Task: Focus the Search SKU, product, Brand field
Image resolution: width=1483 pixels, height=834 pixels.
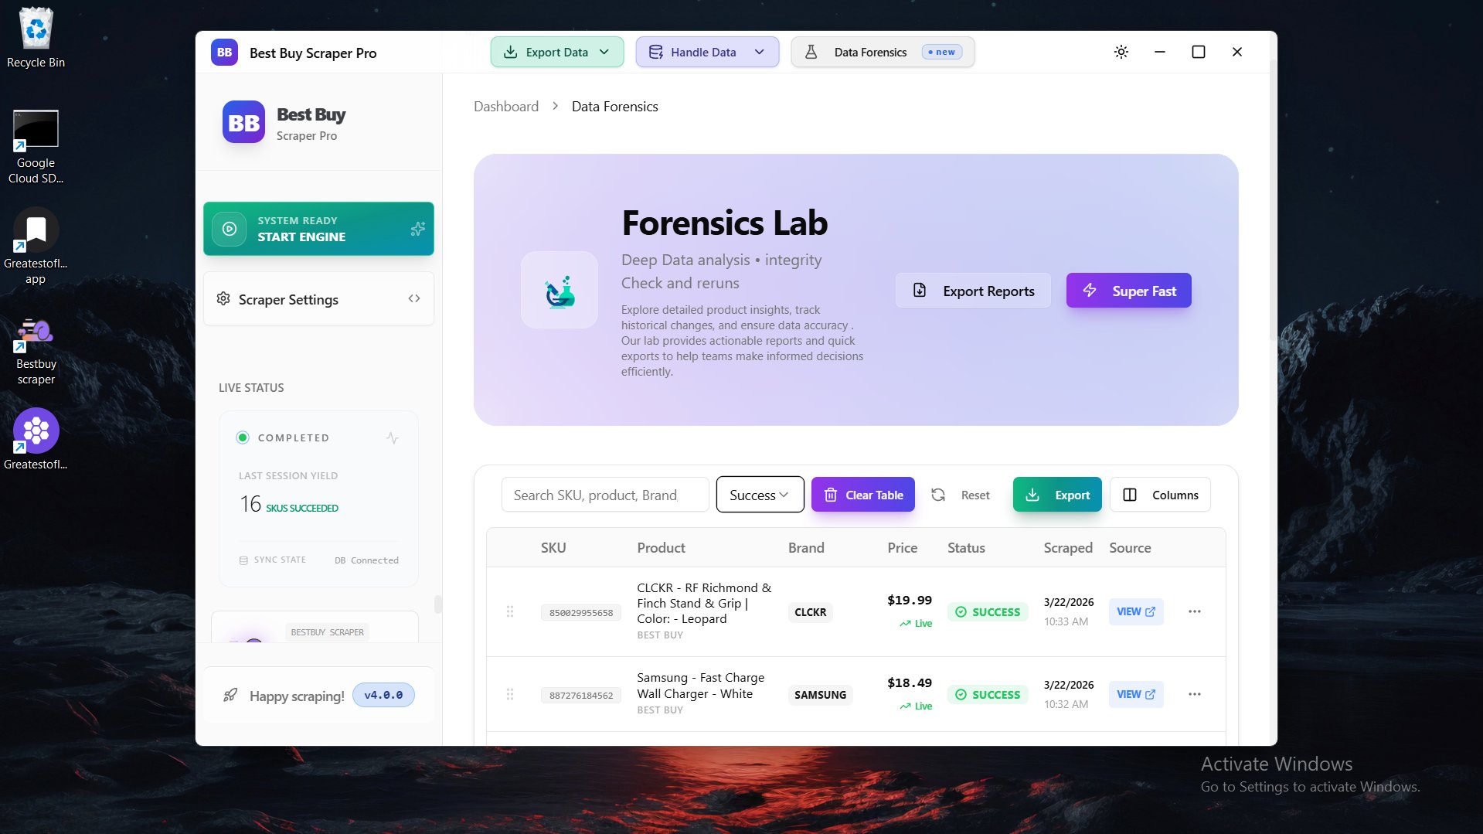Action: coord(605,495)
